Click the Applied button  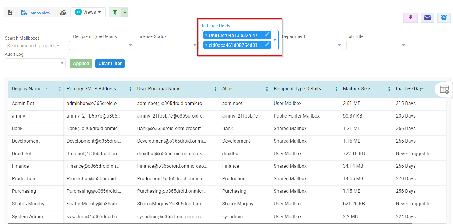[x=81, y=63]
